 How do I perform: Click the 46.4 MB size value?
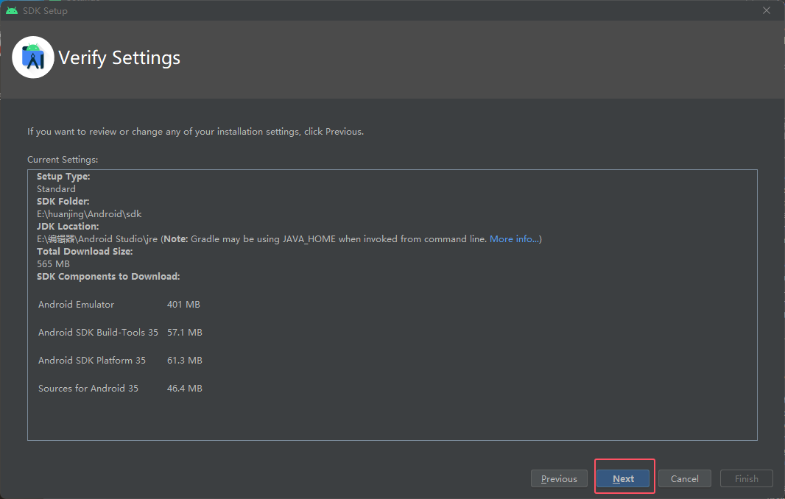click(185, 389)
